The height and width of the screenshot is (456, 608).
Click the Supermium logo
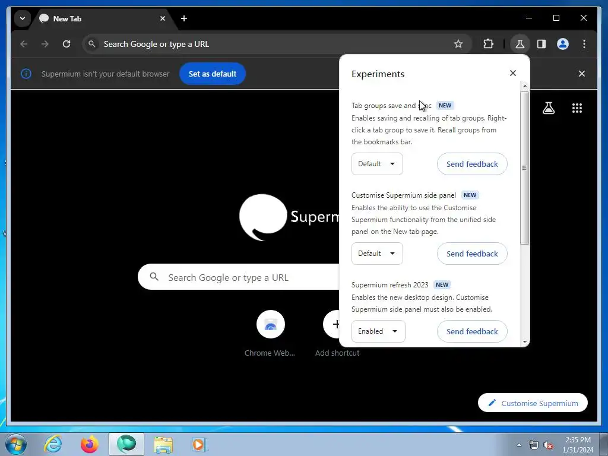[289, 217]
